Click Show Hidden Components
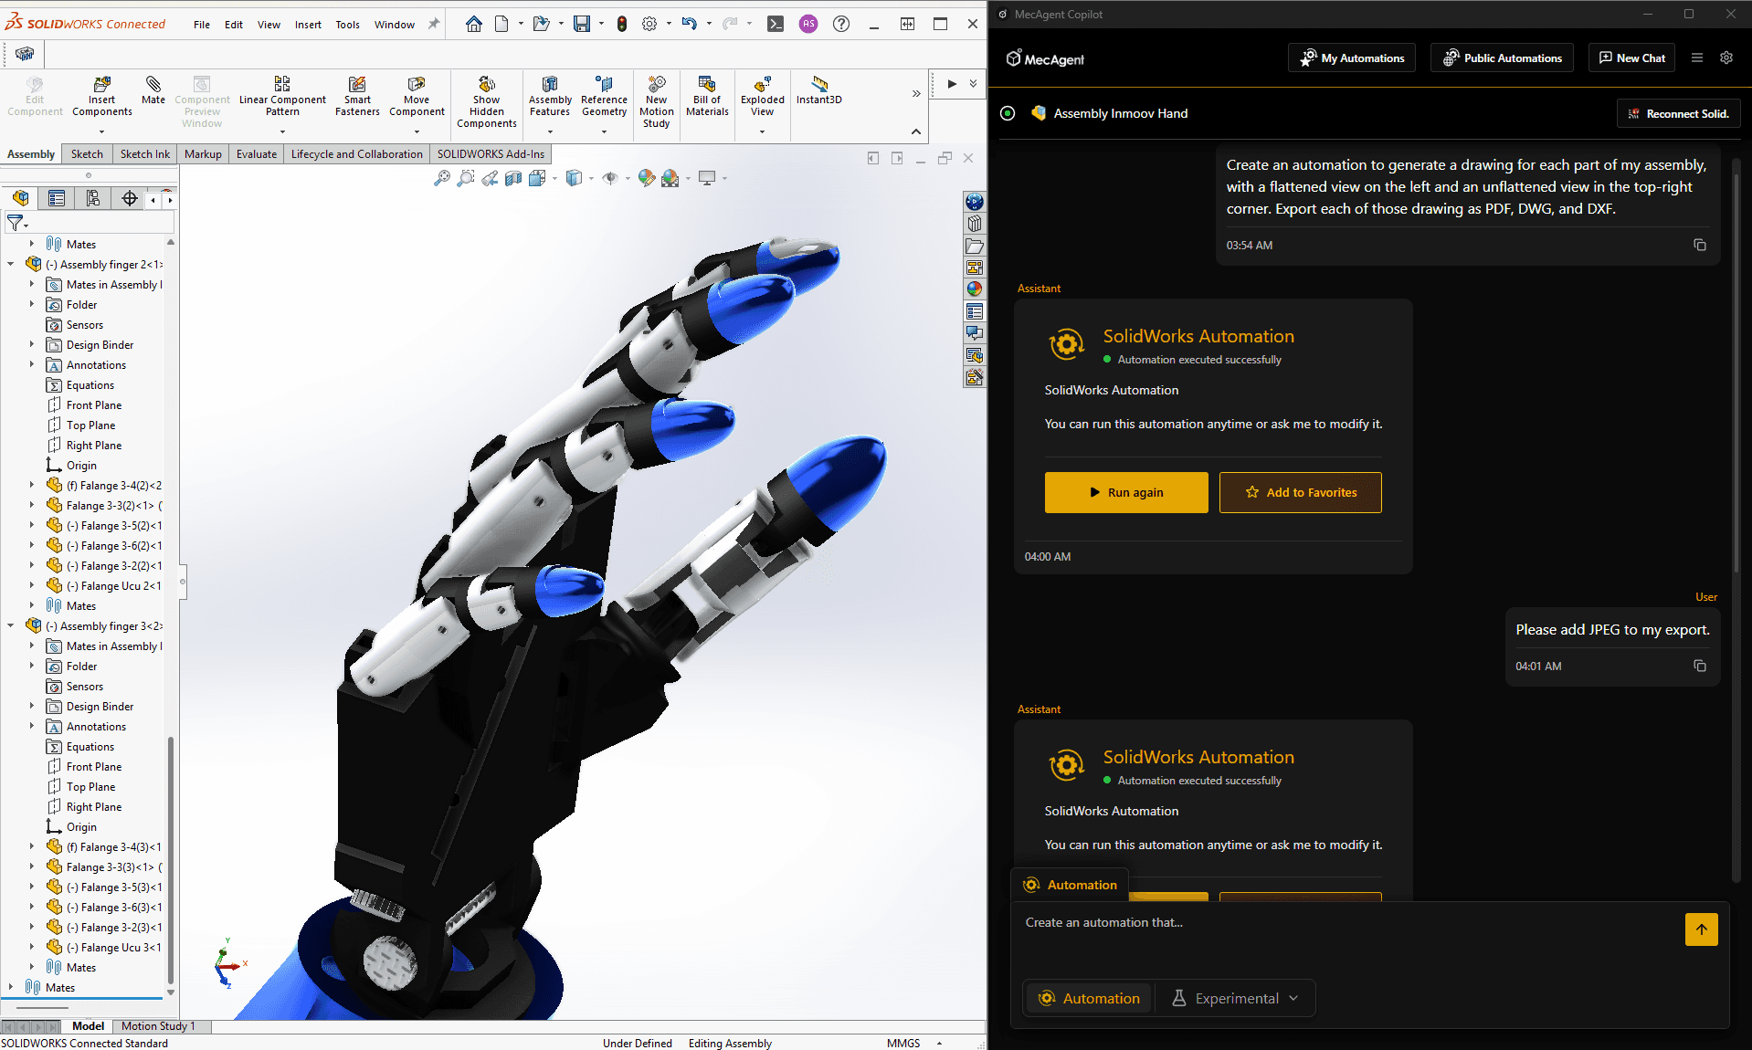Viewport: 1752px width, 1050px height. 486,101
